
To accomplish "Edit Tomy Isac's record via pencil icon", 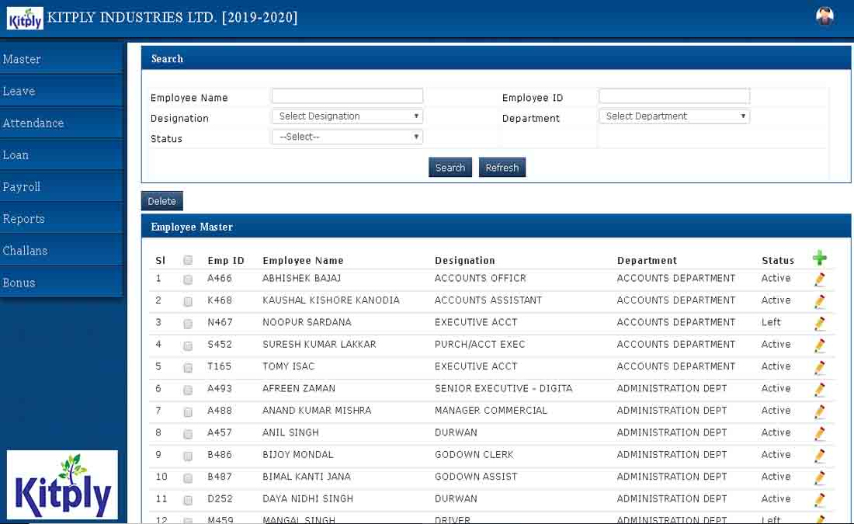I will click(x=819, y=368).
